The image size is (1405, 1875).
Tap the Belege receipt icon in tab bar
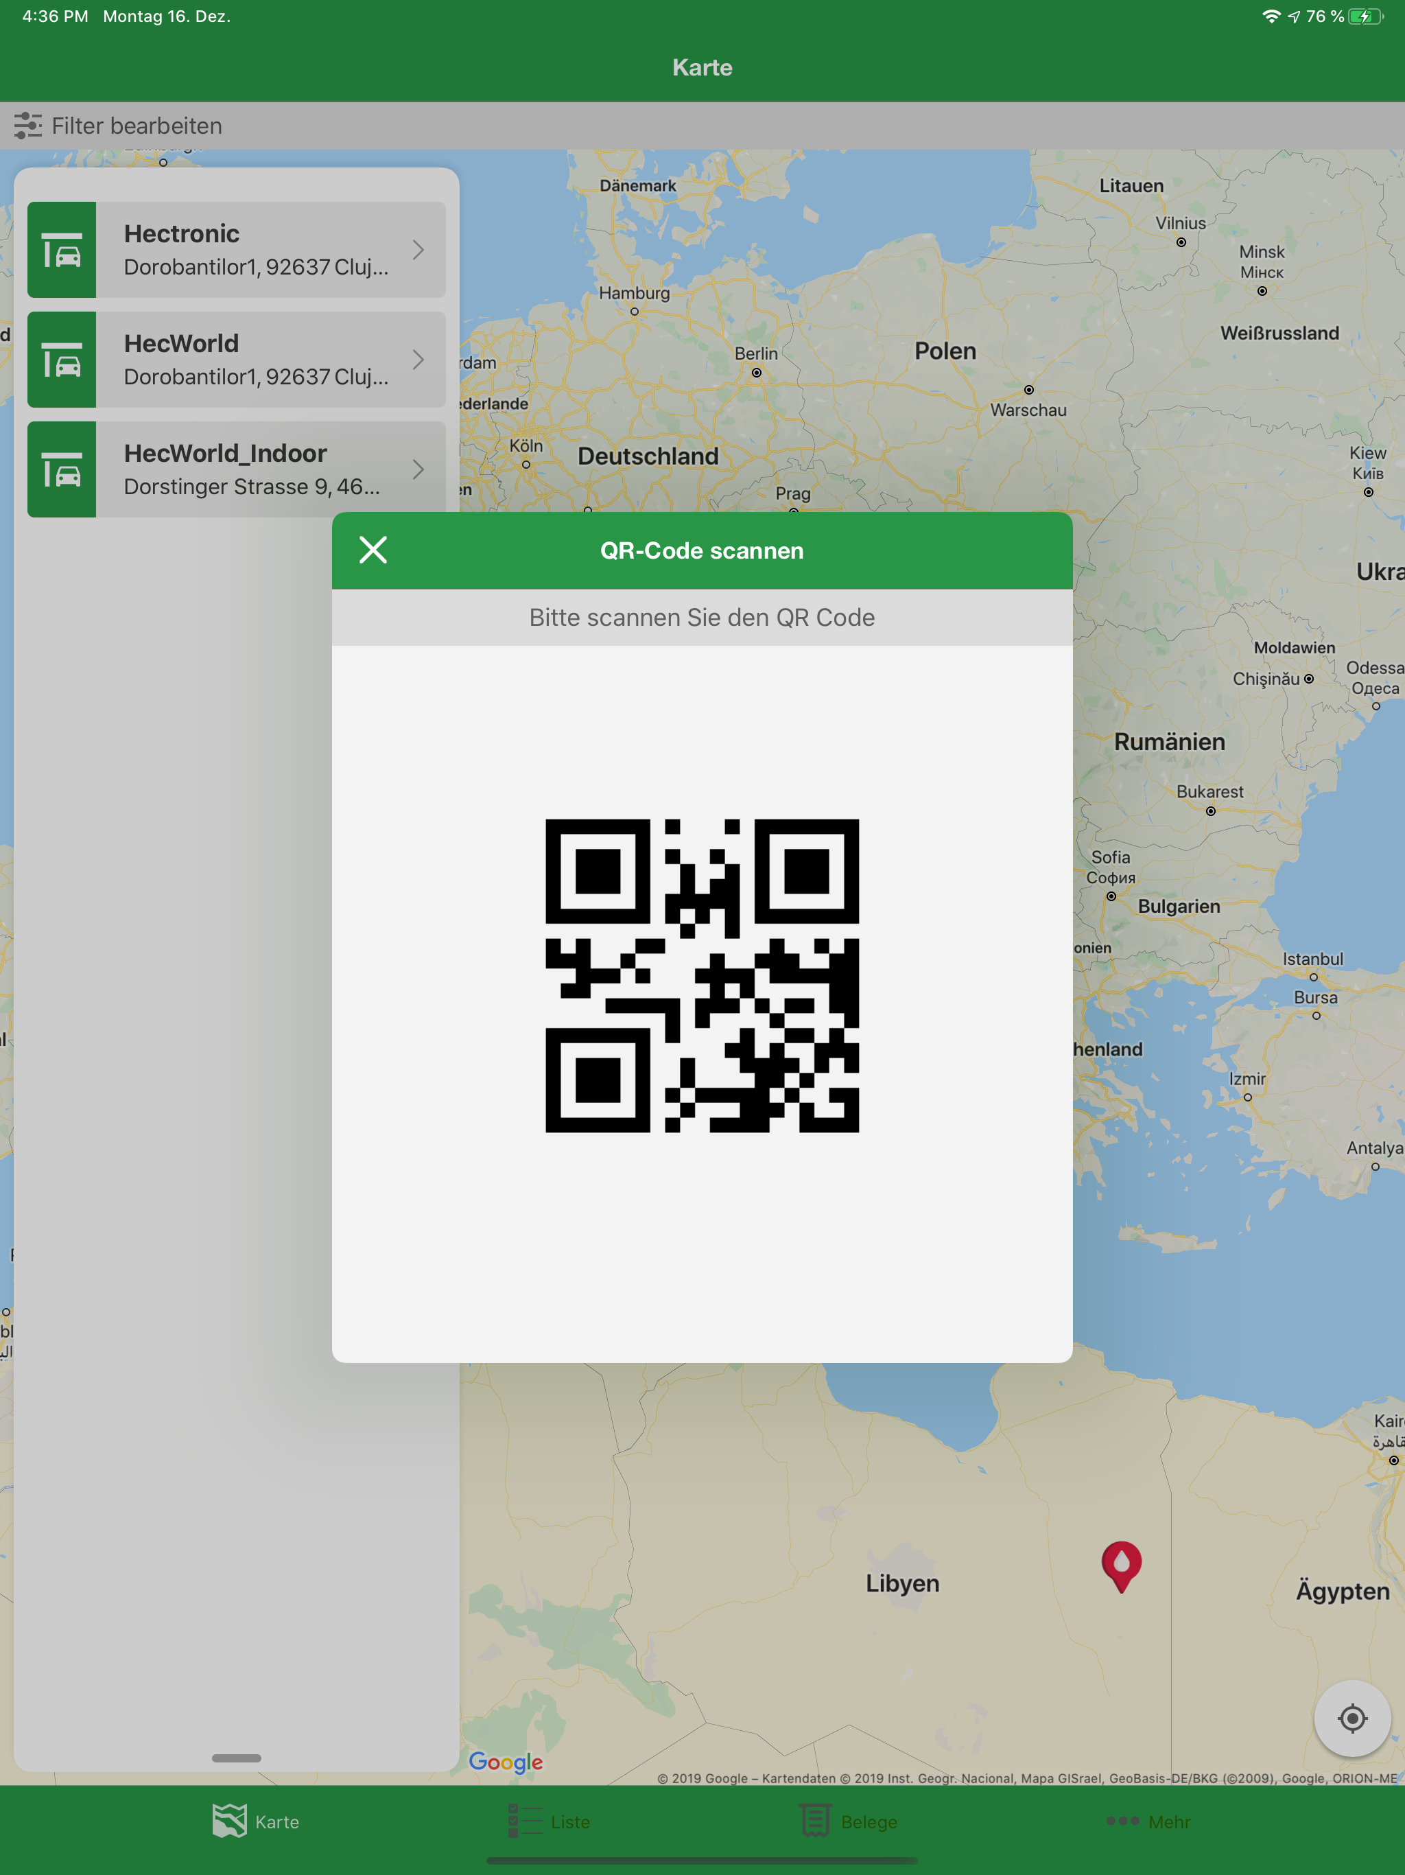(x=815, y=1820)
